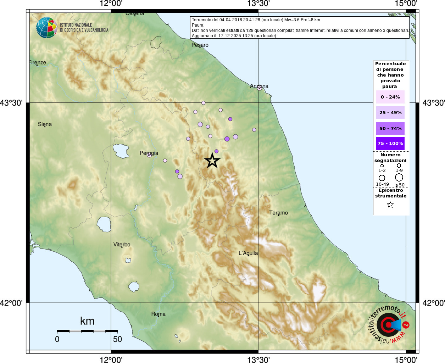Select the 75 - 100% legend swatch
Image resolution: width=445 pixels, height=363 pixels.
click(x=390, y=144)
